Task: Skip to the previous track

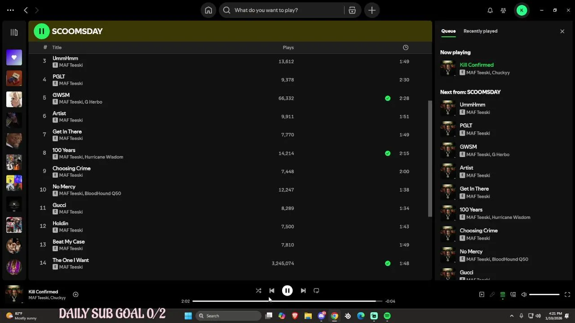Action: [272, 291]
